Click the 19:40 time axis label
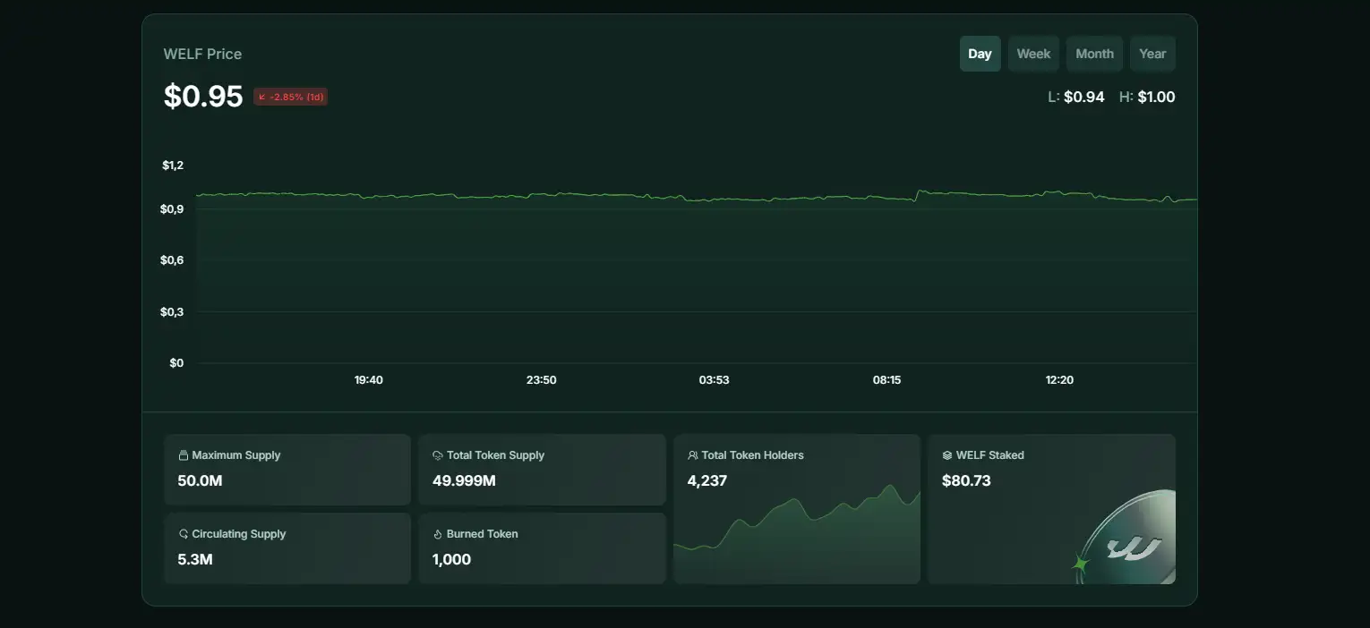The height and width of the screenshot is (628, 1370). [368, 380]
